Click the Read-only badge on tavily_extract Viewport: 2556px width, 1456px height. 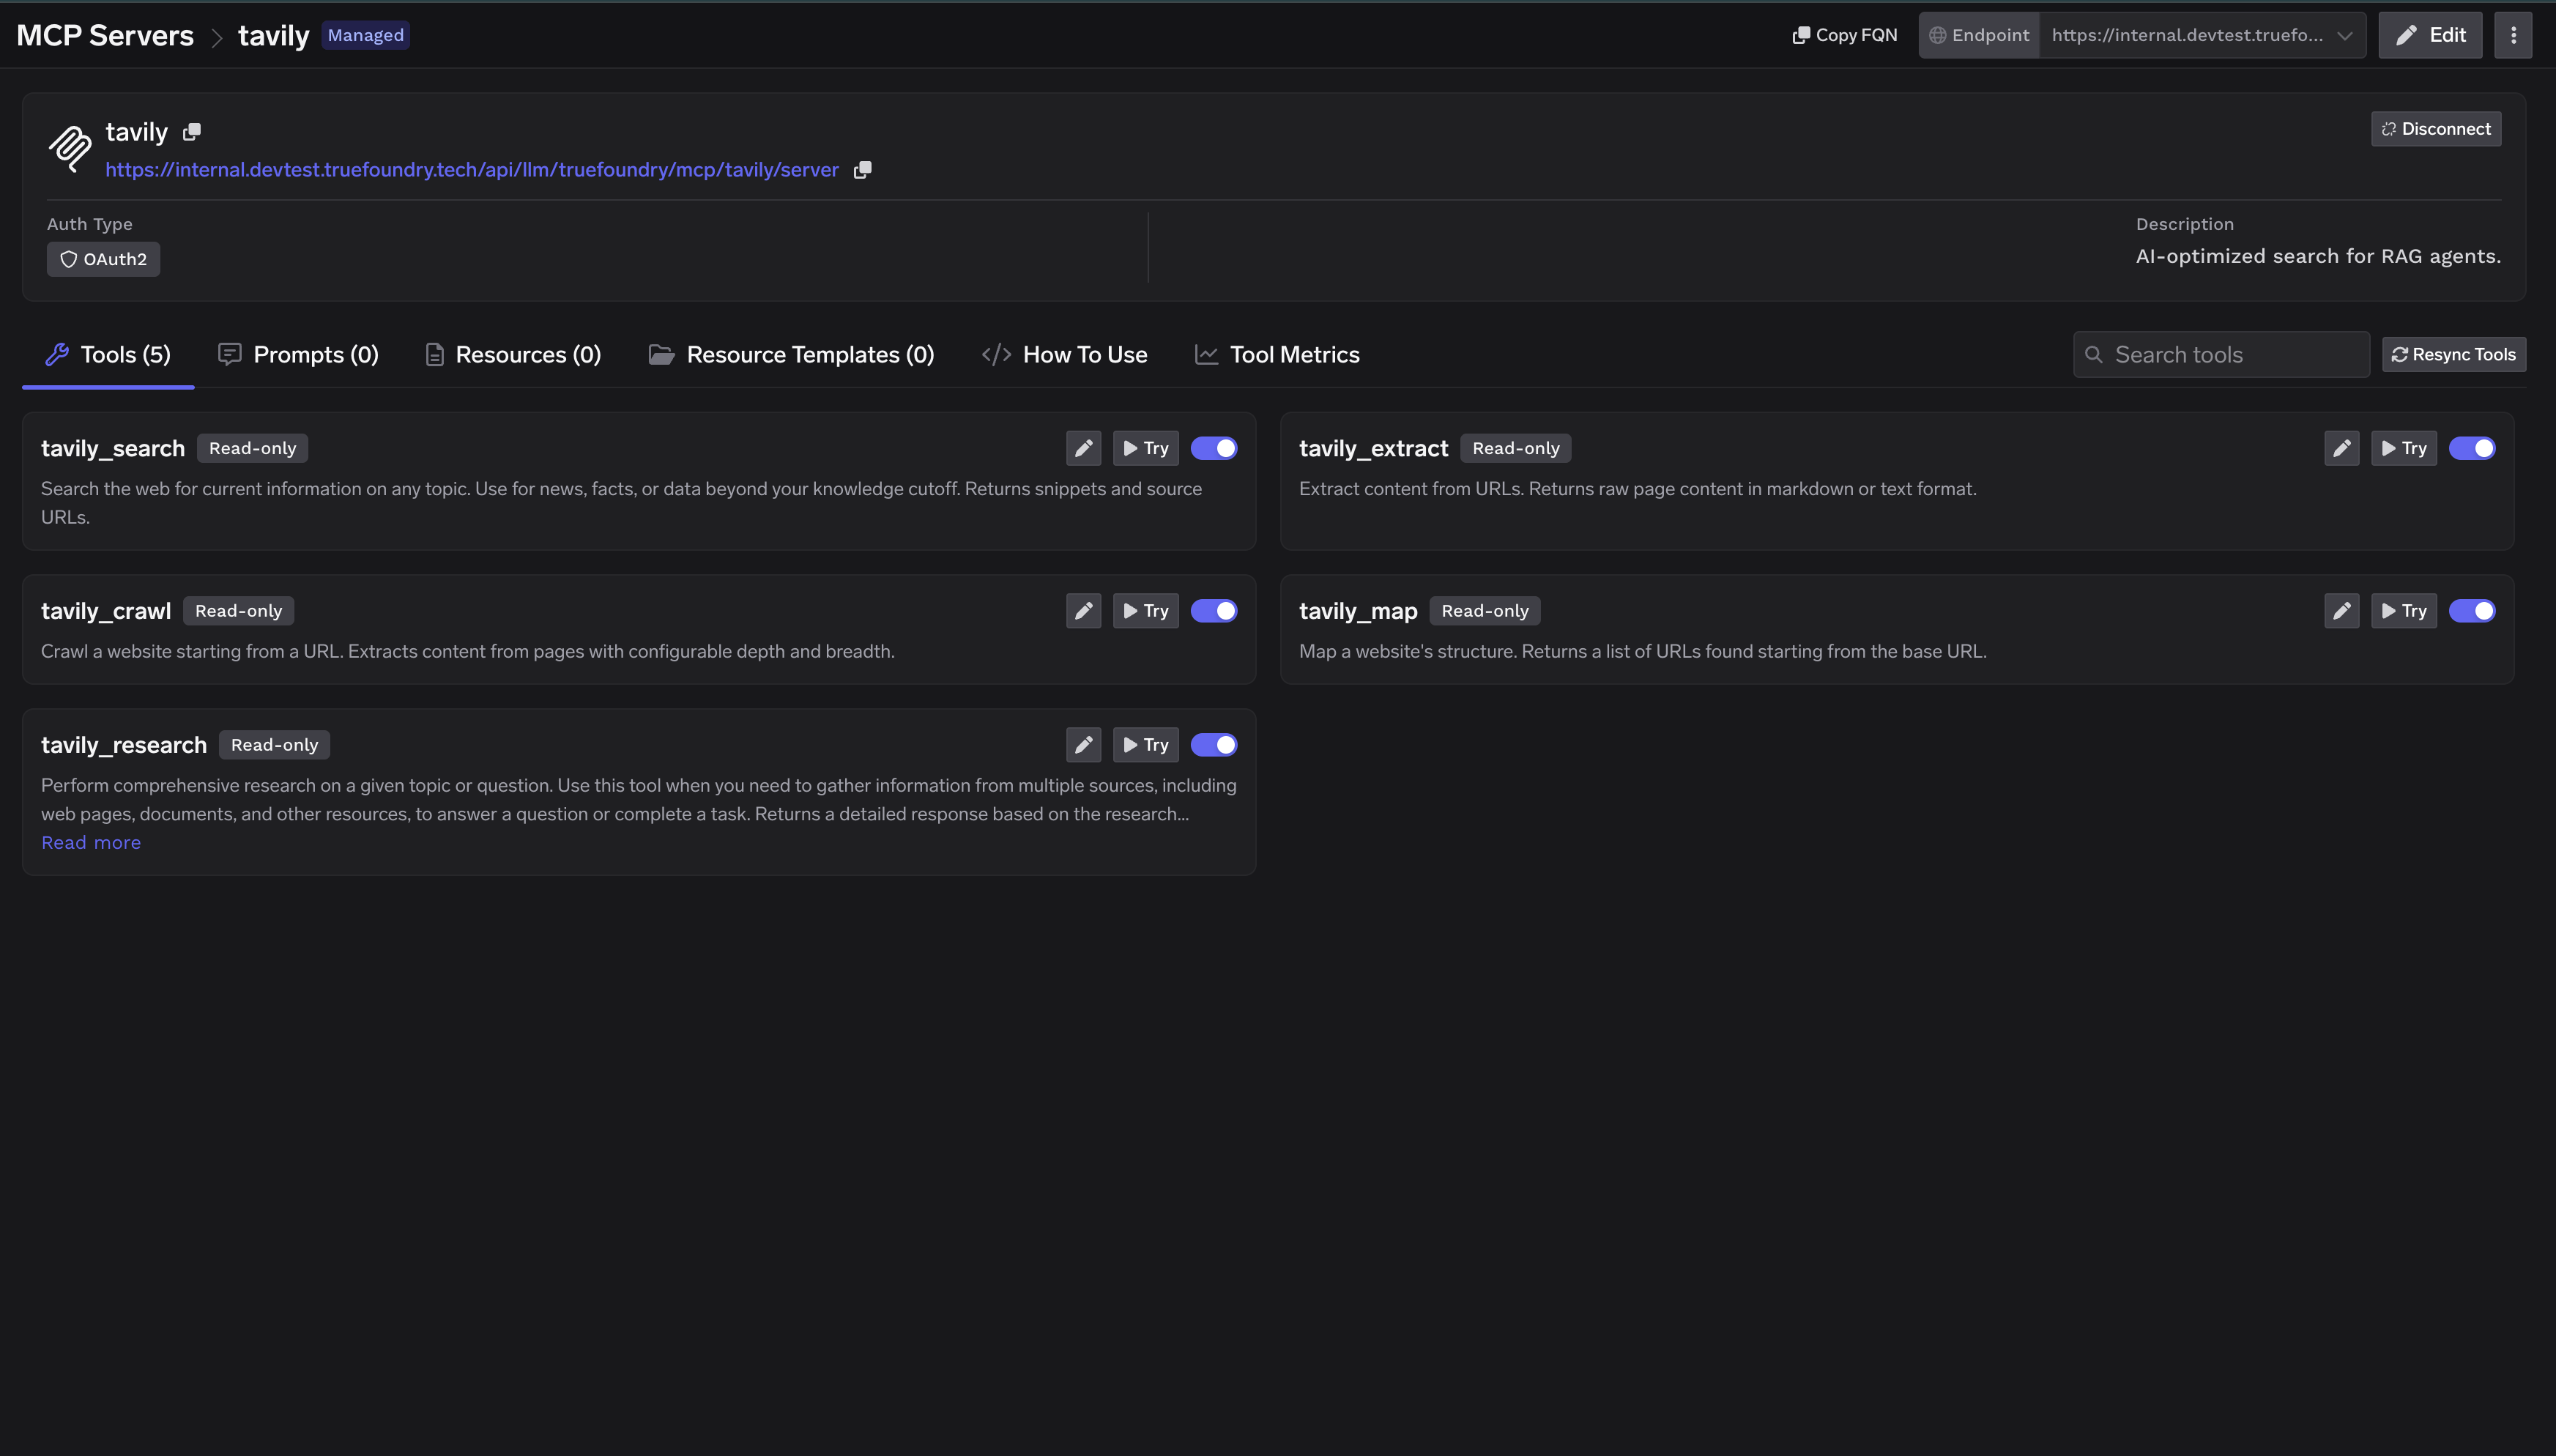pos(1516,448)
